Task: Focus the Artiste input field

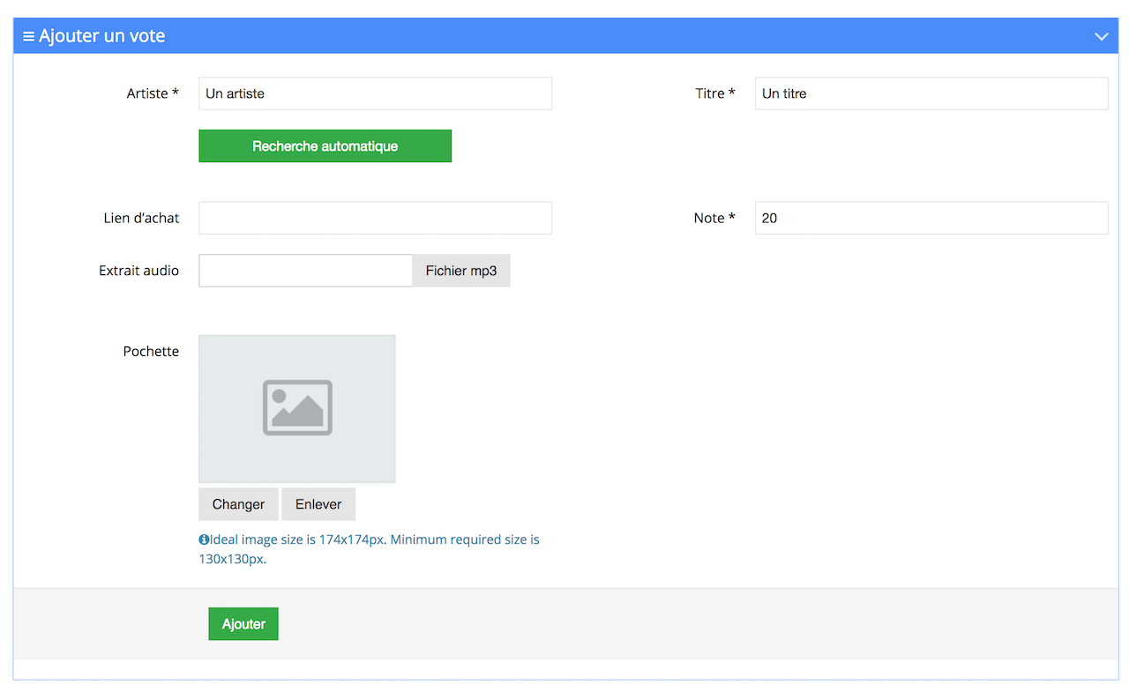Action: pos(375,93)
